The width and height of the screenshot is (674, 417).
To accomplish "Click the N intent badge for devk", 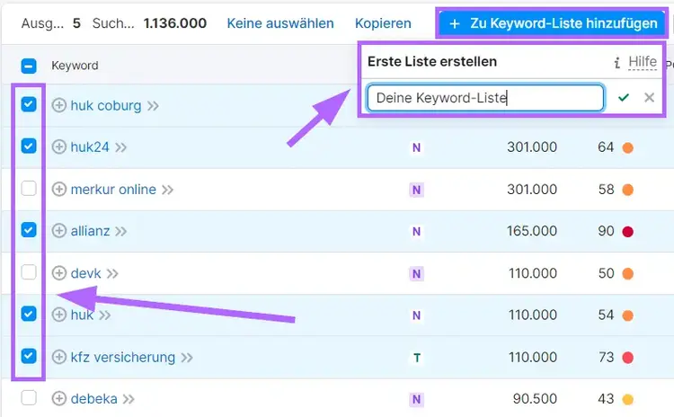I will 416,274.
